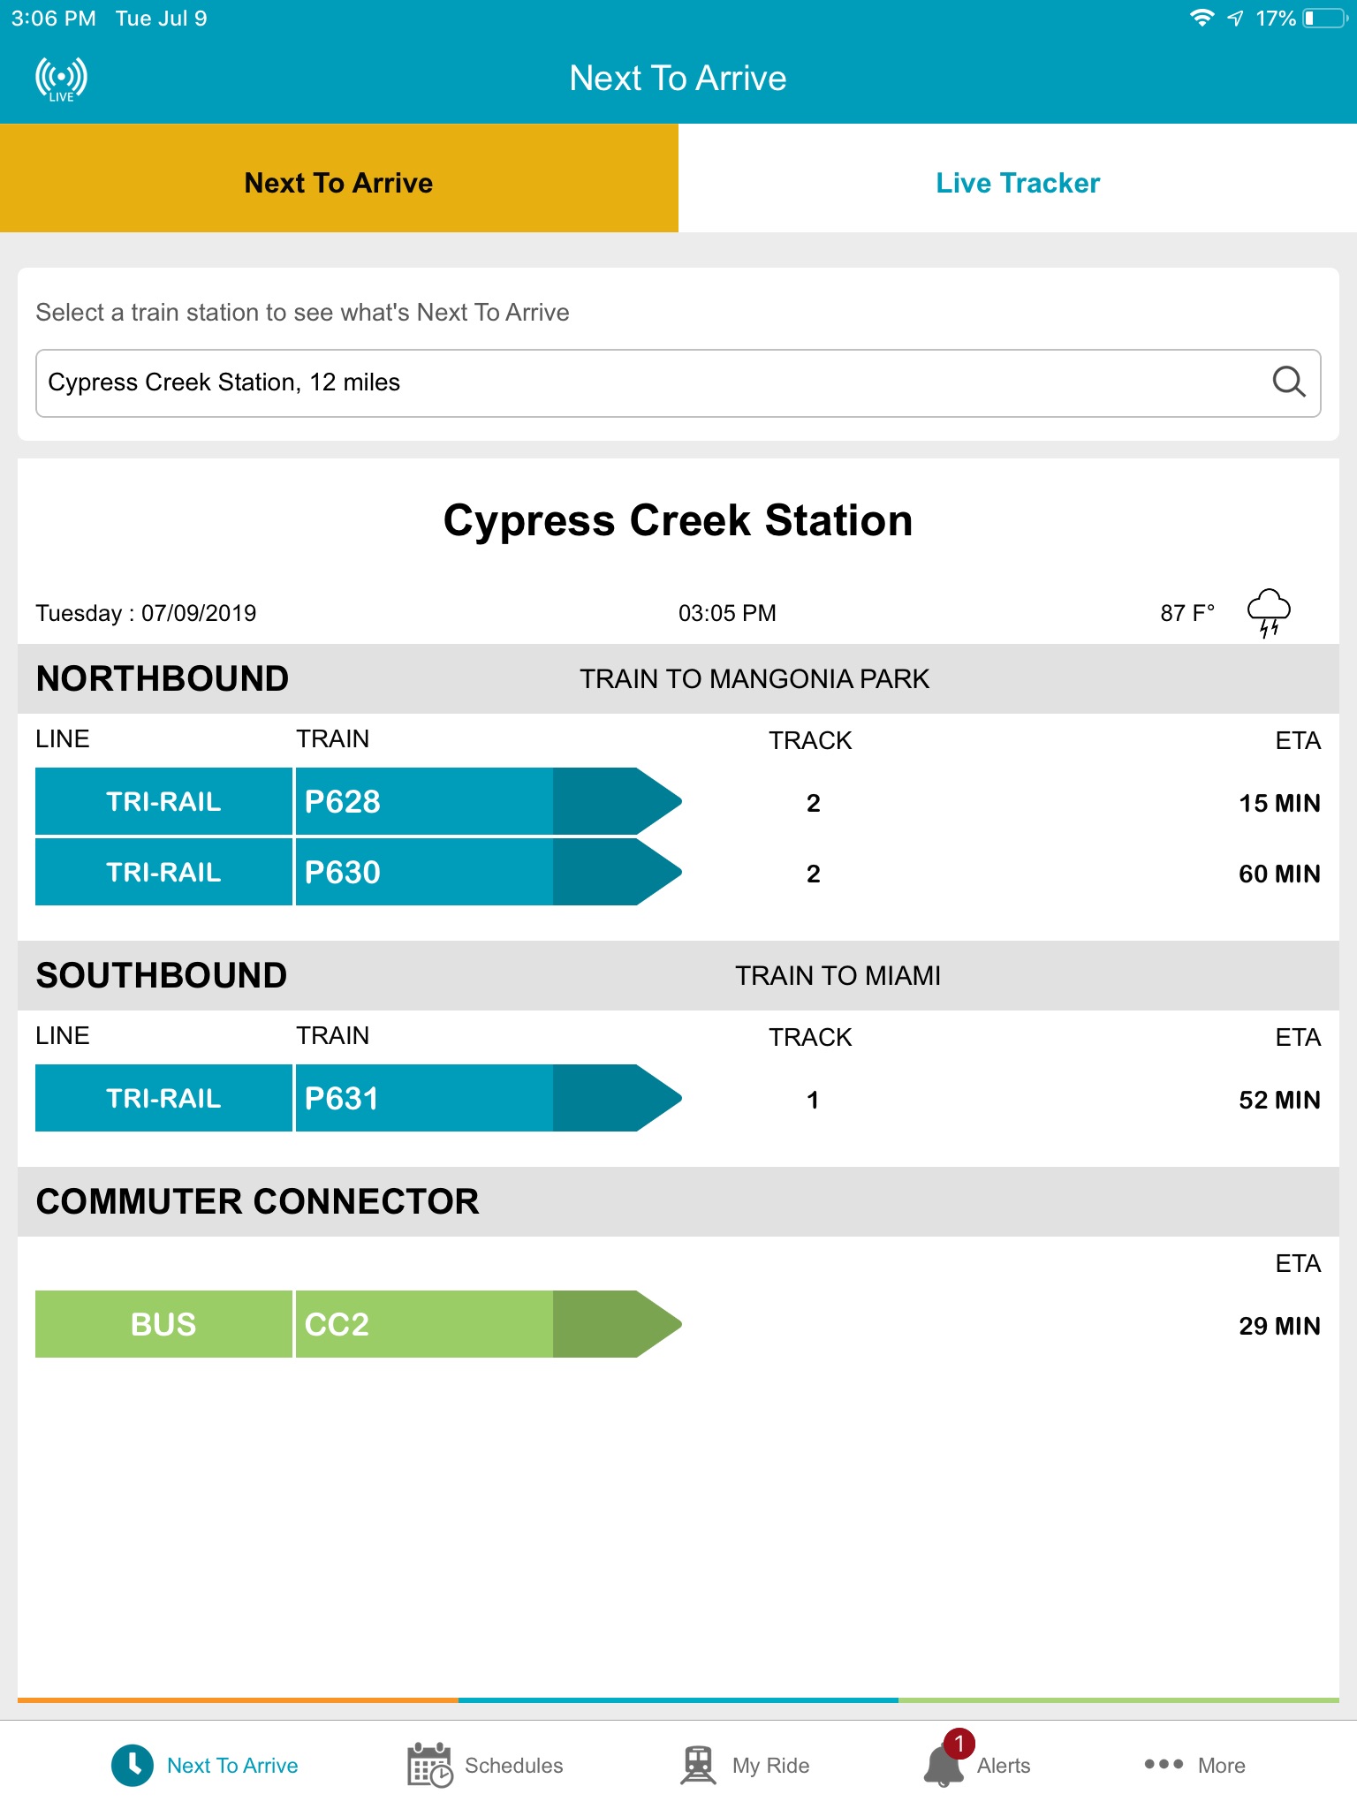Tap TRI-RAIL label for train P631
Image resolution: width=1357 pixels, height=1809 pixels.
[163, 1098]
